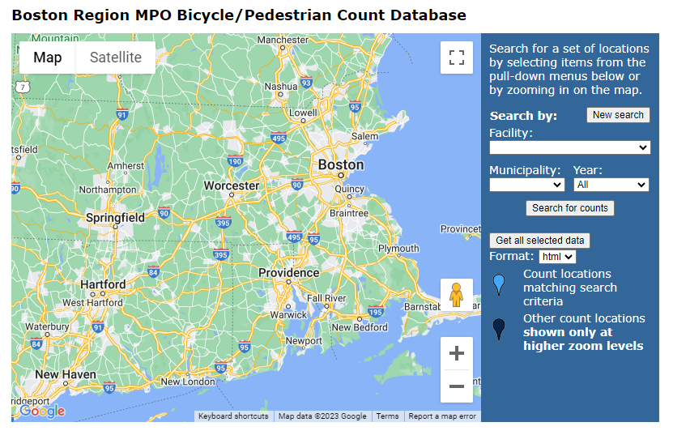Click Report a map error link
Screen dimensions: 673x435
click(x=442, y=416)
